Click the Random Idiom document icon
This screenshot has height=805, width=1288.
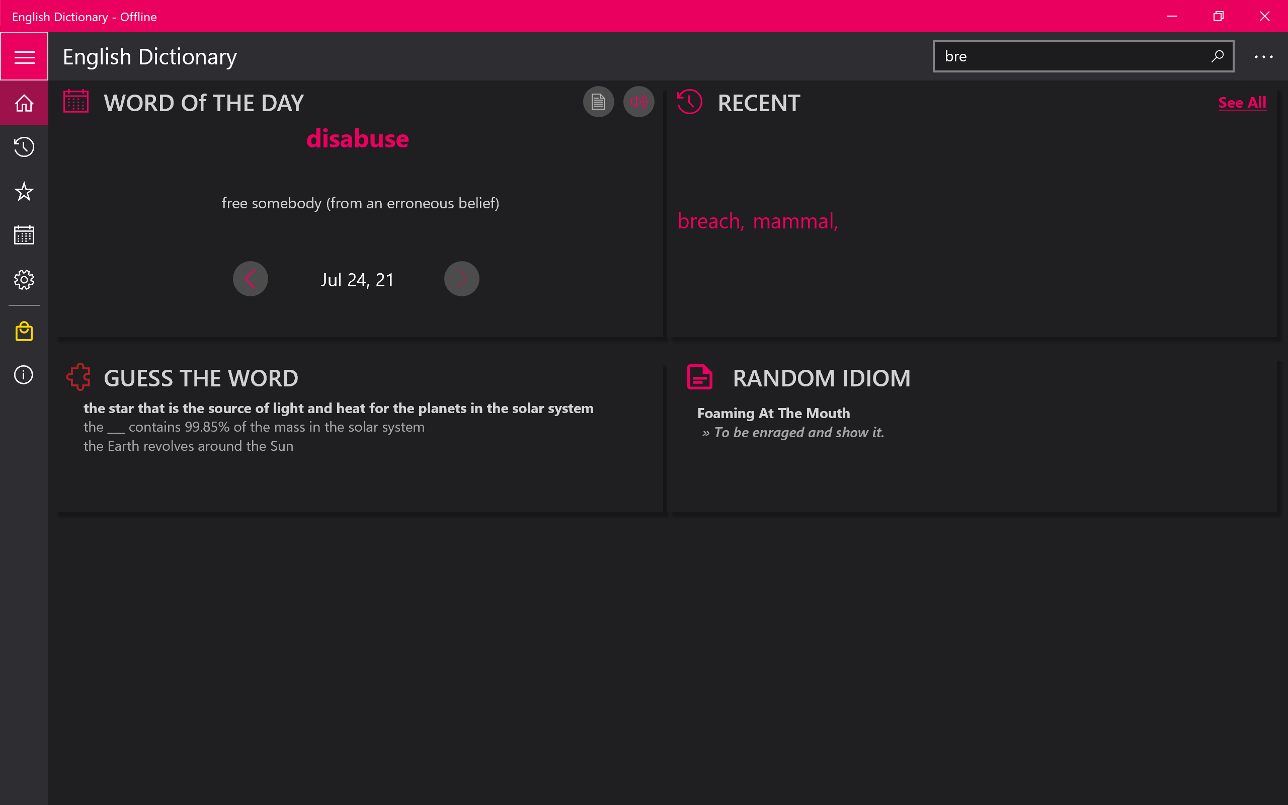(x=699, y=376)
